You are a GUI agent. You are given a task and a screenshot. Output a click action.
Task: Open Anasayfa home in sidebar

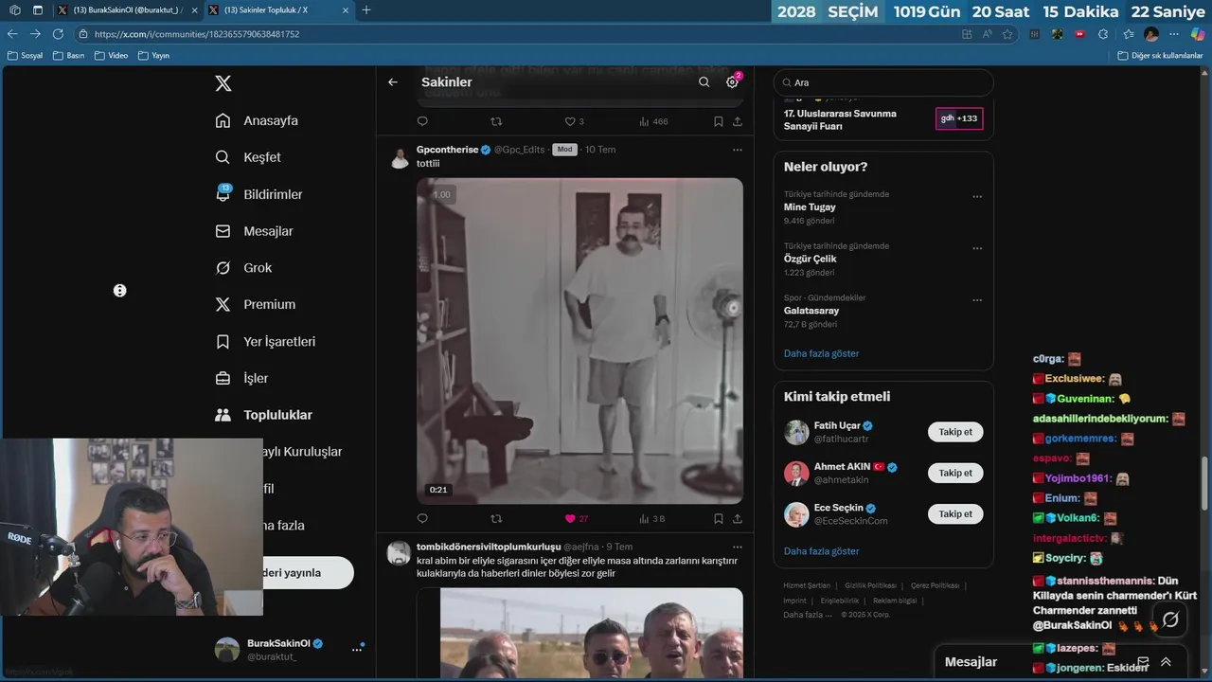pyautogui.click(x=257, y=120)
